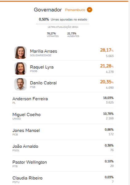130x185 pixels.
Task: Select the Pernambuco state label
Action: 75,10
